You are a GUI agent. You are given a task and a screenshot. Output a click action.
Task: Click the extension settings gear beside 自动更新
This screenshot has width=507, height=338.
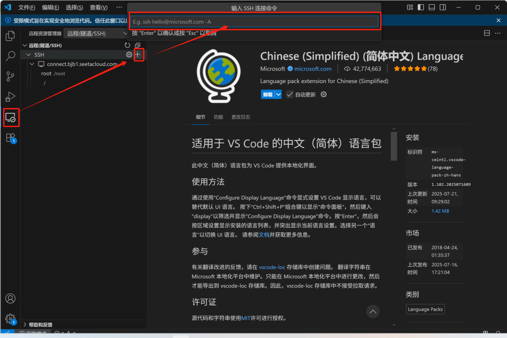[323, 94]
